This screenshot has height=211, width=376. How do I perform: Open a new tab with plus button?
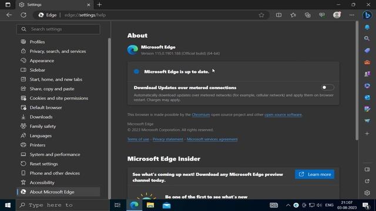click(99, 5)
